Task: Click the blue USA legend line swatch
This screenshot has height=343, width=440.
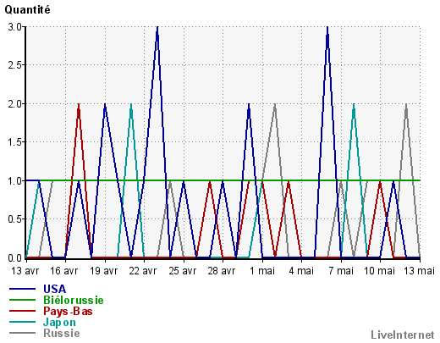Action: (23, 289)
